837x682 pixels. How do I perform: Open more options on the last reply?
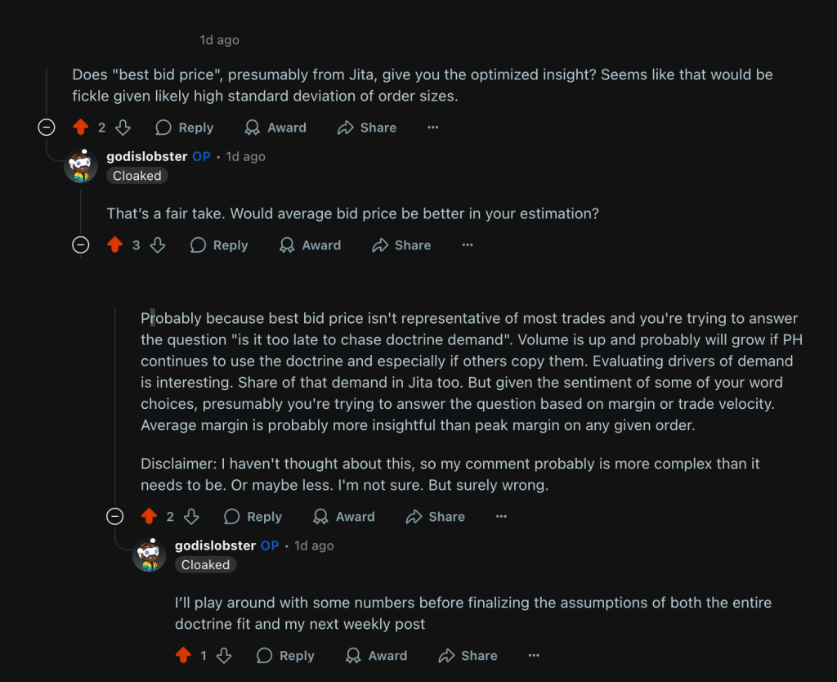click(534, 656)
